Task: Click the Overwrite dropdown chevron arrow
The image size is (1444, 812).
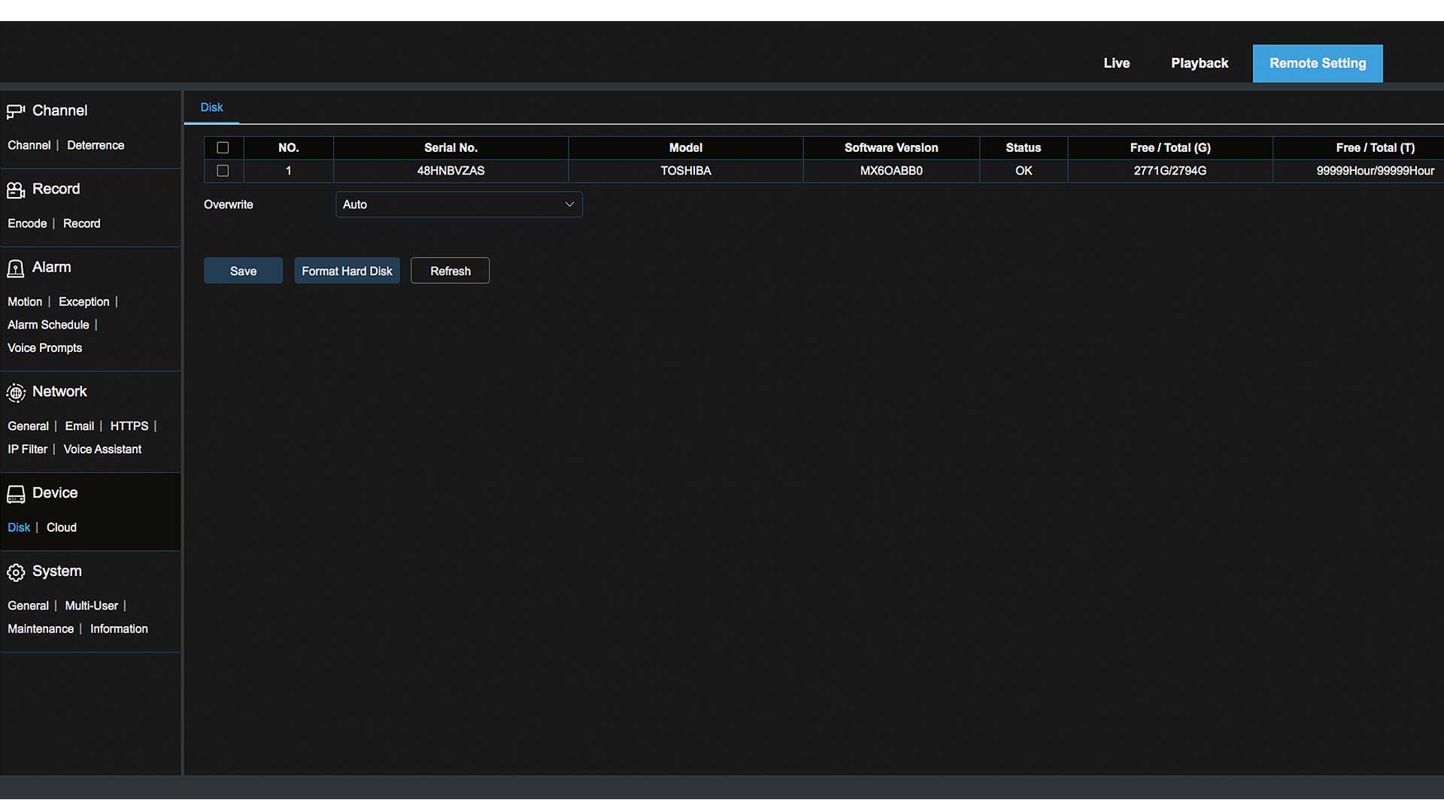Action: point(569,205)
